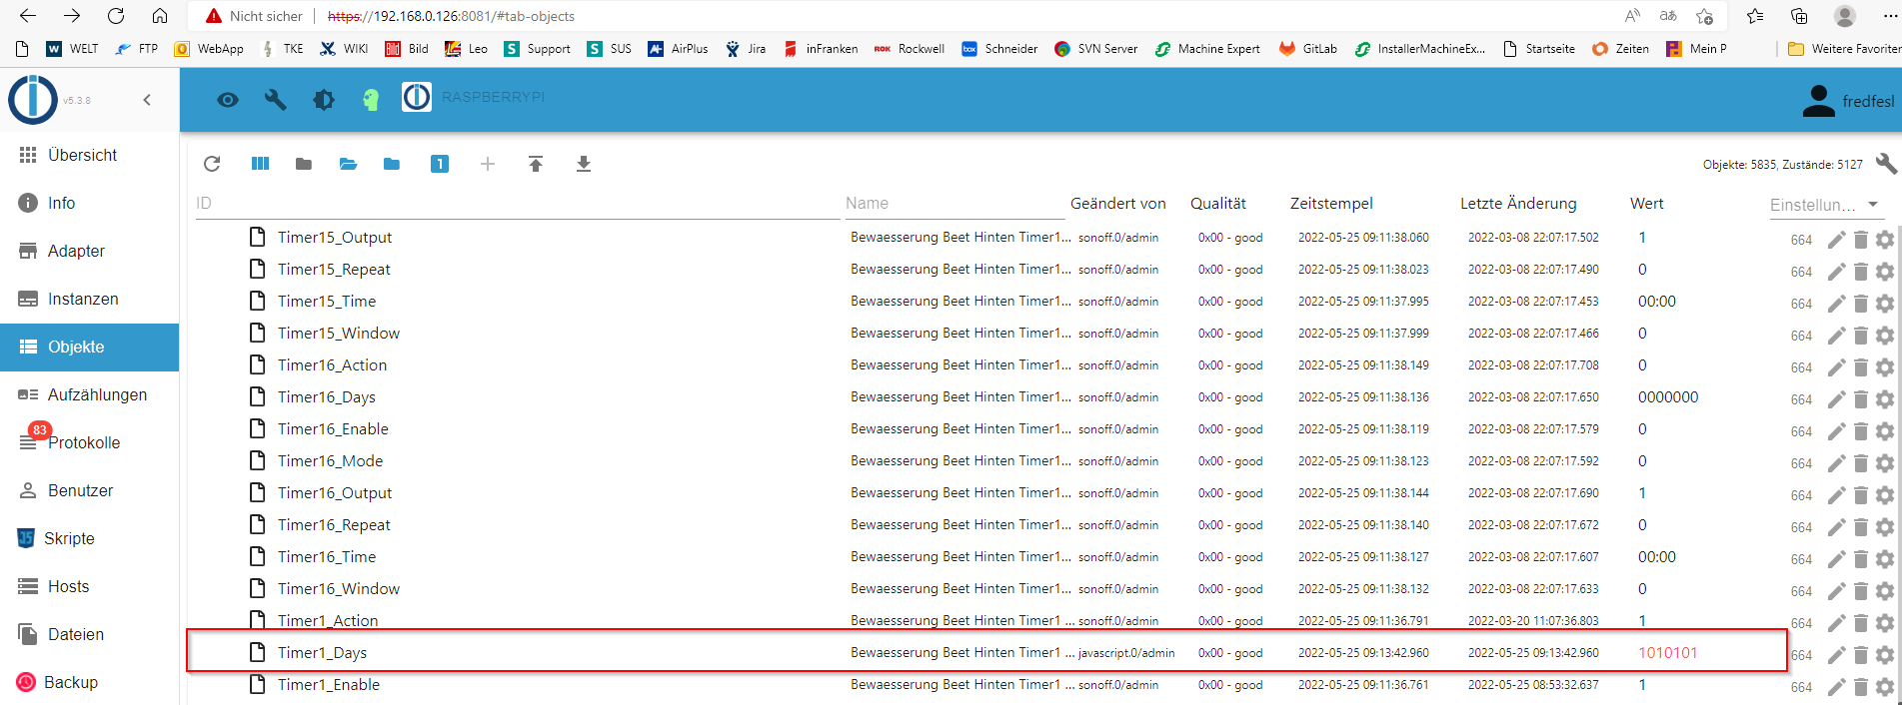Open Protokolle with 83 badge
This screenshot has height=705, width=1902.
(90, 442)
